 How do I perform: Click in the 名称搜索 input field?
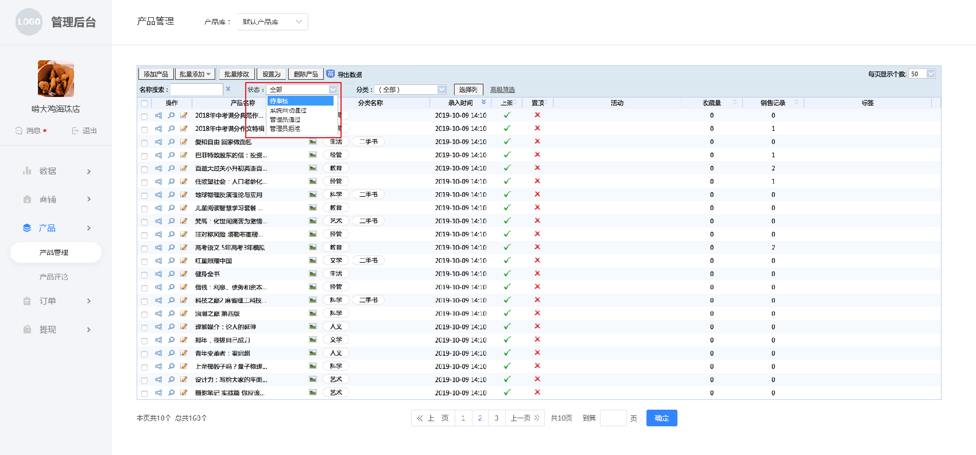click(196, 90)
